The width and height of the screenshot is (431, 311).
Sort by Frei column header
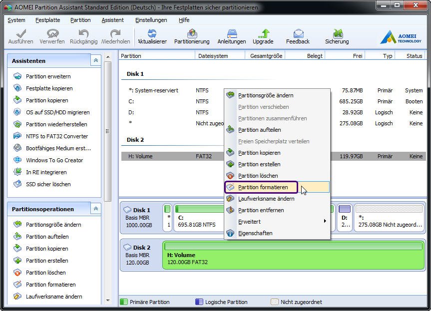pyautogui.click(x=345, y=56)
